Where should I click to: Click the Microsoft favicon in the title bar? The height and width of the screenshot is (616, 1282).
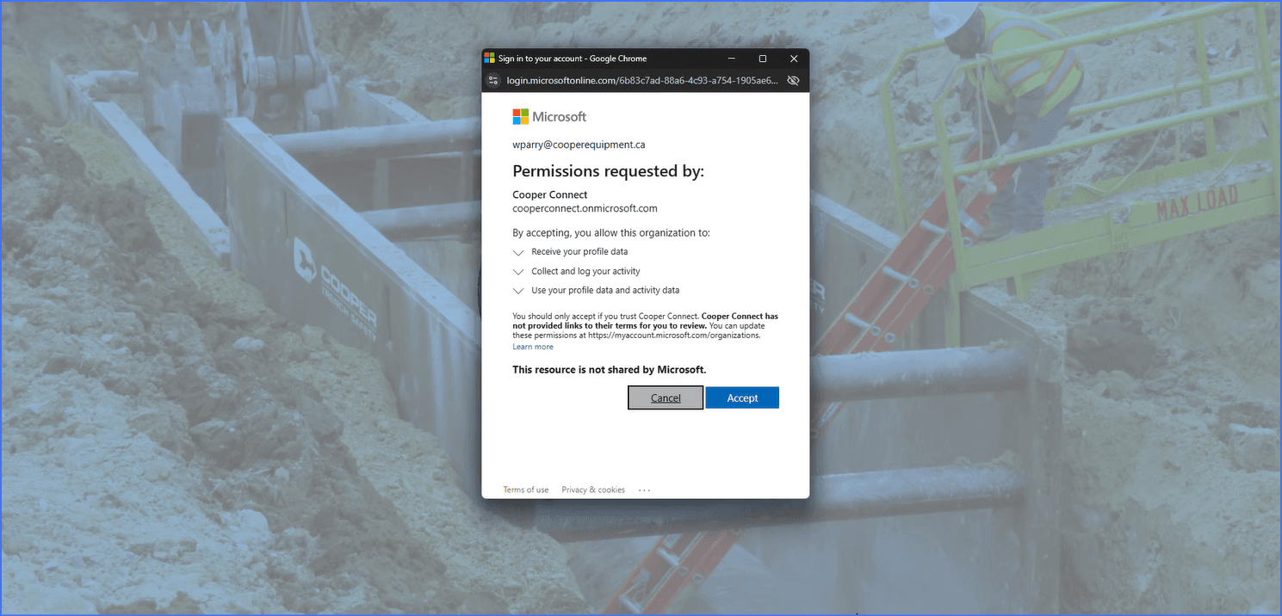coord(489,59)
